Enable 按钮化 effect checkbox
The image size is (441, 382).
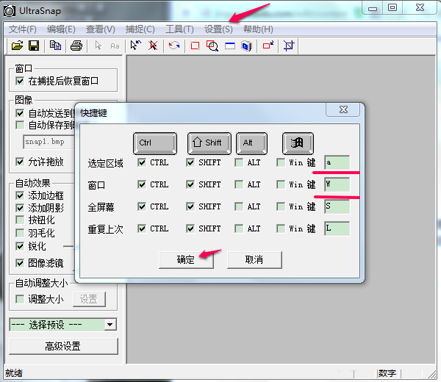(20, 220)
